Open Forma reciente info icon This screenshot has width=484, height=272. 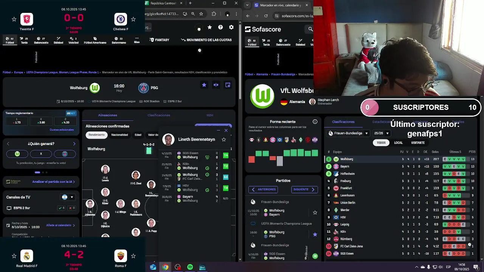pos(315,122)
